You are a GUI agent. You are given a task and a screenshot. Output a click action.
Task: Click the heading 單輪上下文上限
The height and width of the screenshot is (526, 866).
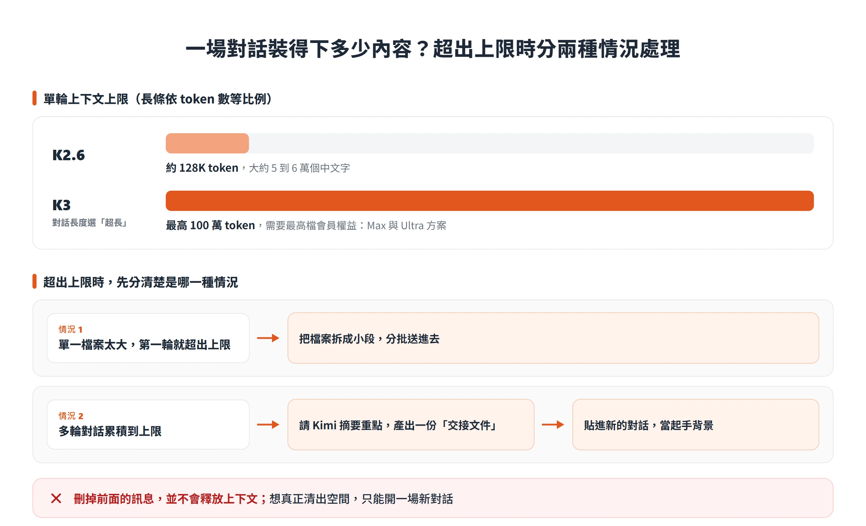tap(86, 99)
